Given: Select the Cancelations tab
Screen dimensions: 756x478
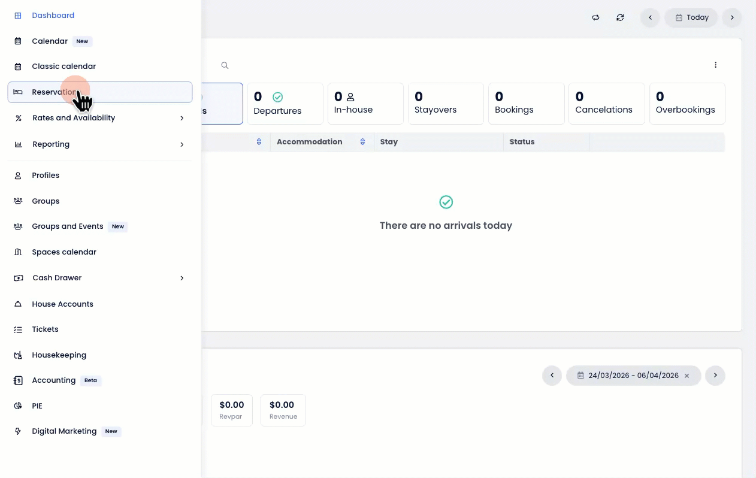Looking at the screenshot, I should coord(606,104).
